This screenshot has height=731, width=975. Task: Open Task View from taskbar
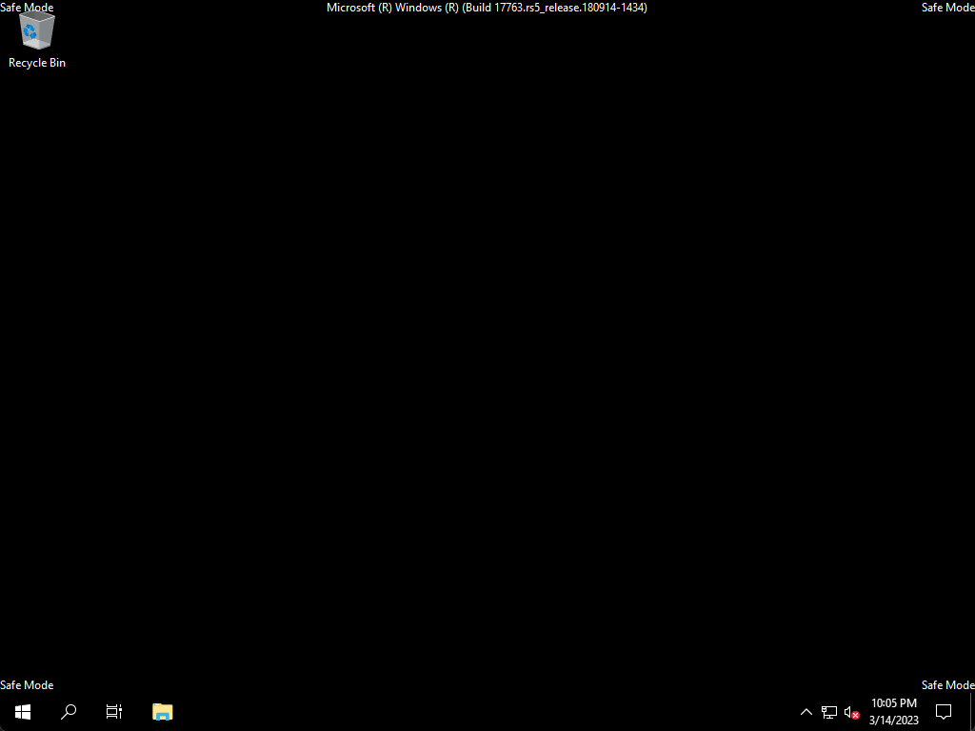(x=114, y=712)
